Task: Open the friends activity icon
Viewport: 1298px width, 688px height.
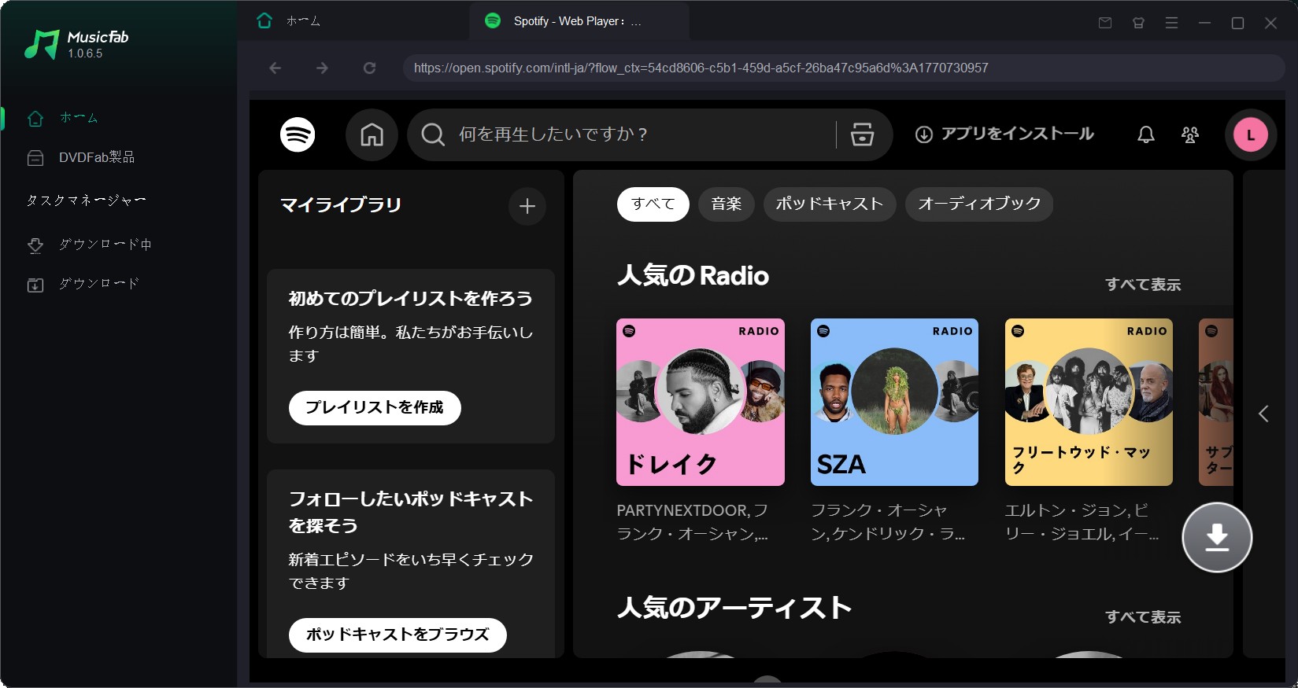Action: [x=1190, y=134]
